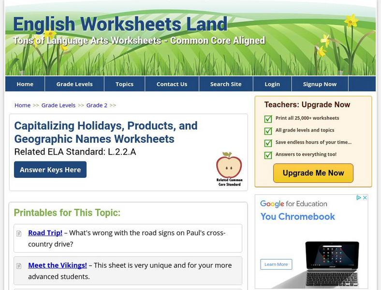Open the Road Trip! worksheet link
The width and height of the screenshot is (381, 290).
coord(45,232)
